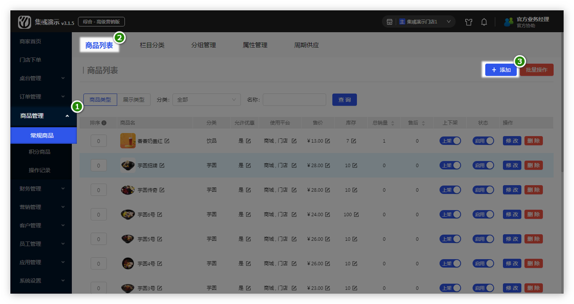Edit the stock of 100 for 芋圆6号
This screenshot has height=304, width=574.
click(357, 215)
